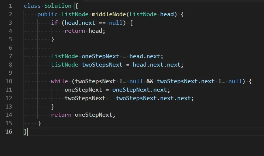Click the word 'Solution' on line 1
The width and height of the screenshot is (264, 156).
click(58, 6)
